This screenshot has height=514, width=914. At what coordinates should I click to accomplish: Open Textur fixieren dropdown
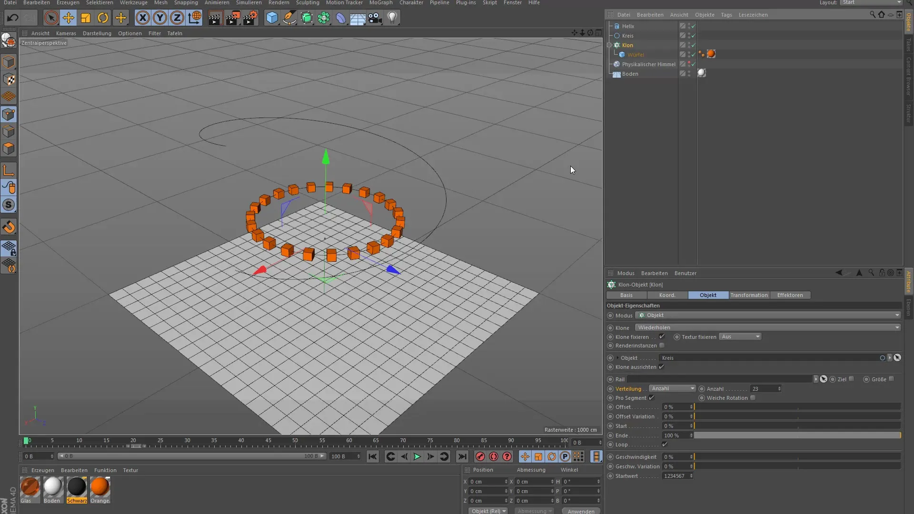click(x=740, y=336)
